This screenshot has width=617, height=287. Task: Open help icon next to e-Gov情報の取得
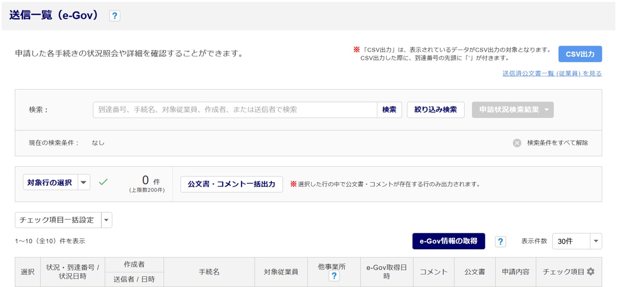click(500, 242)
